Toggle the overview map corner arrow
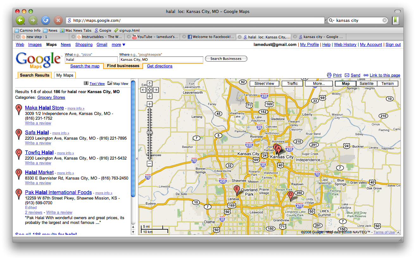 click(x=398, y=232)
